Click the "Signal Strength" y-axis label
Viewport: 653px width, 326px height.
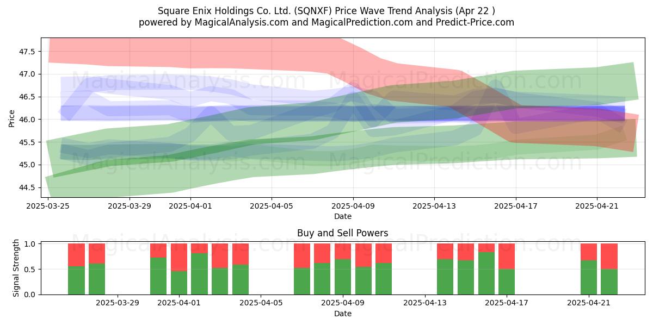16,268
